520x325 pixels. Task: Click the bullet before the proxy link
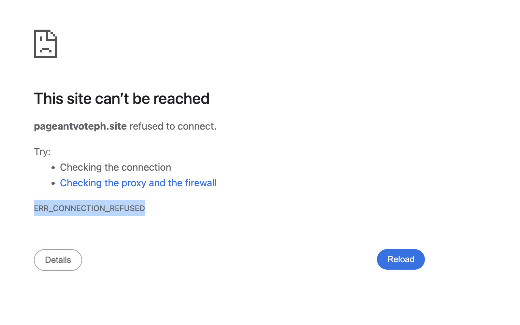coord(53,184)
